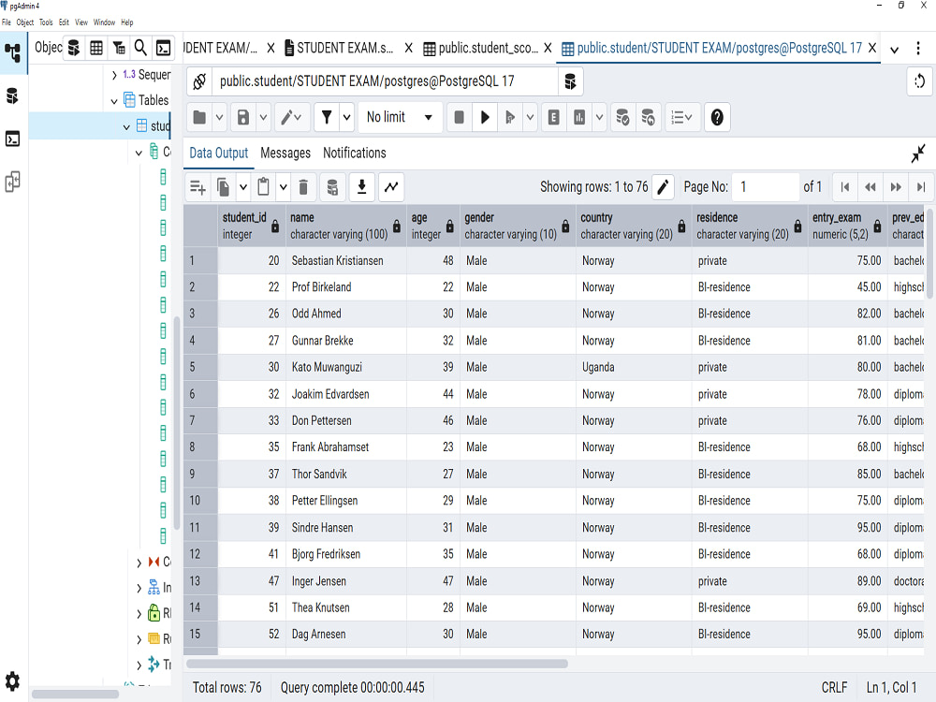The width and height of the screenshot is (936, 702).
Task: Click Commit transaction icon
Action: [x=622, y=118]
